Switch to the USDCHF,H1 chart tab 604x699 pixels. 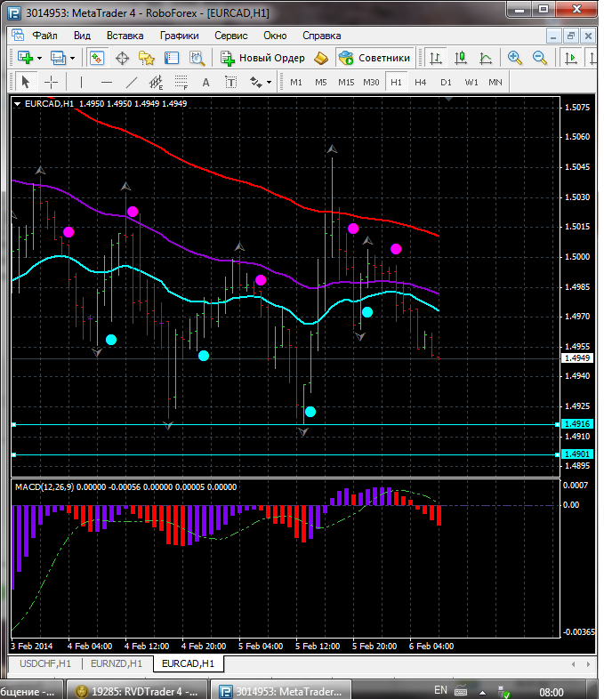click(x=45, y=663)
